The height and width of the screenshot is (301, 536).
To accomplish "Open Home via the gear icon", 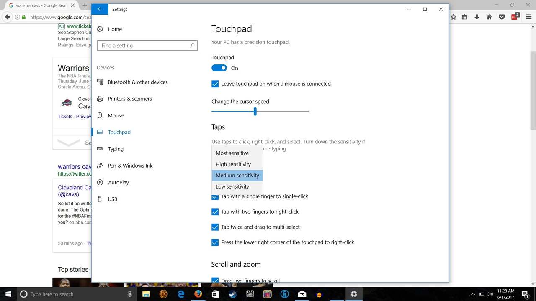I will tap(100, 29).
